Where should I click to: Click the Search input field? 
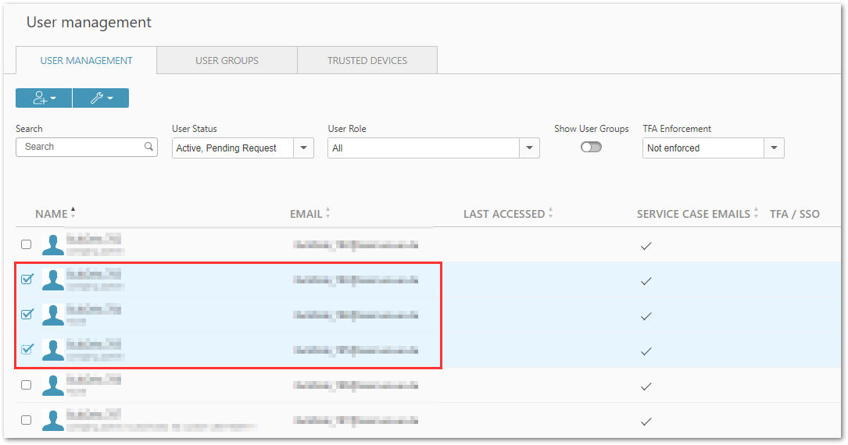tap(87, 147)
